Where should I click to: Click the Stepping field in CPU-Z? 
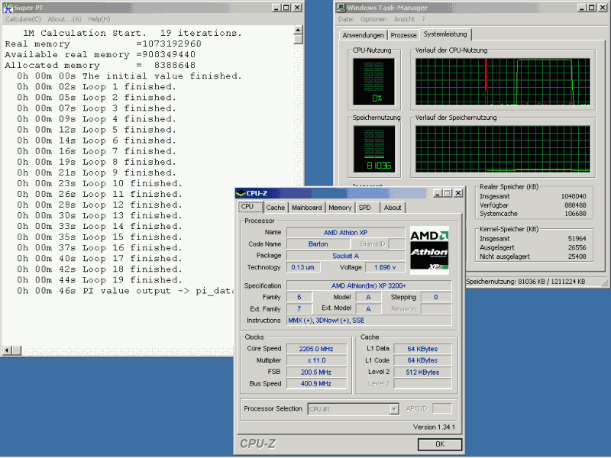tap(436, 297)
